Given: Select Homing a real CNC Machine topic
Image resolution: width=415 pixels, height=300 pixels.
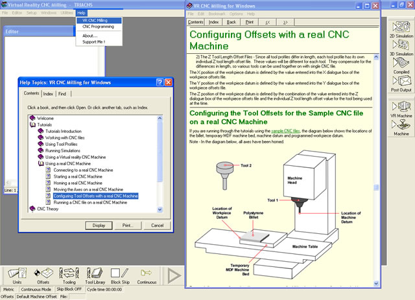Looking at the screenshot, I should click(x=78, y=183).
